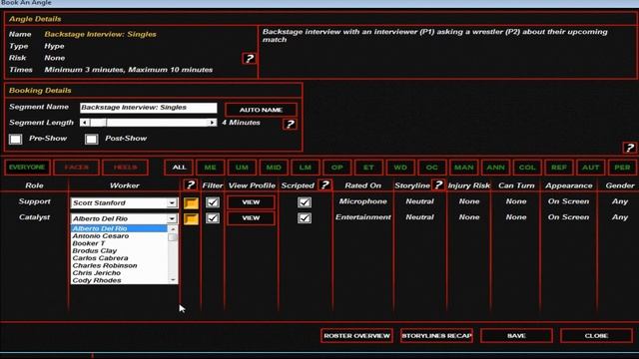Select the UM position filter
This screenshot has width=639, height=359.
tap(242, 168)
